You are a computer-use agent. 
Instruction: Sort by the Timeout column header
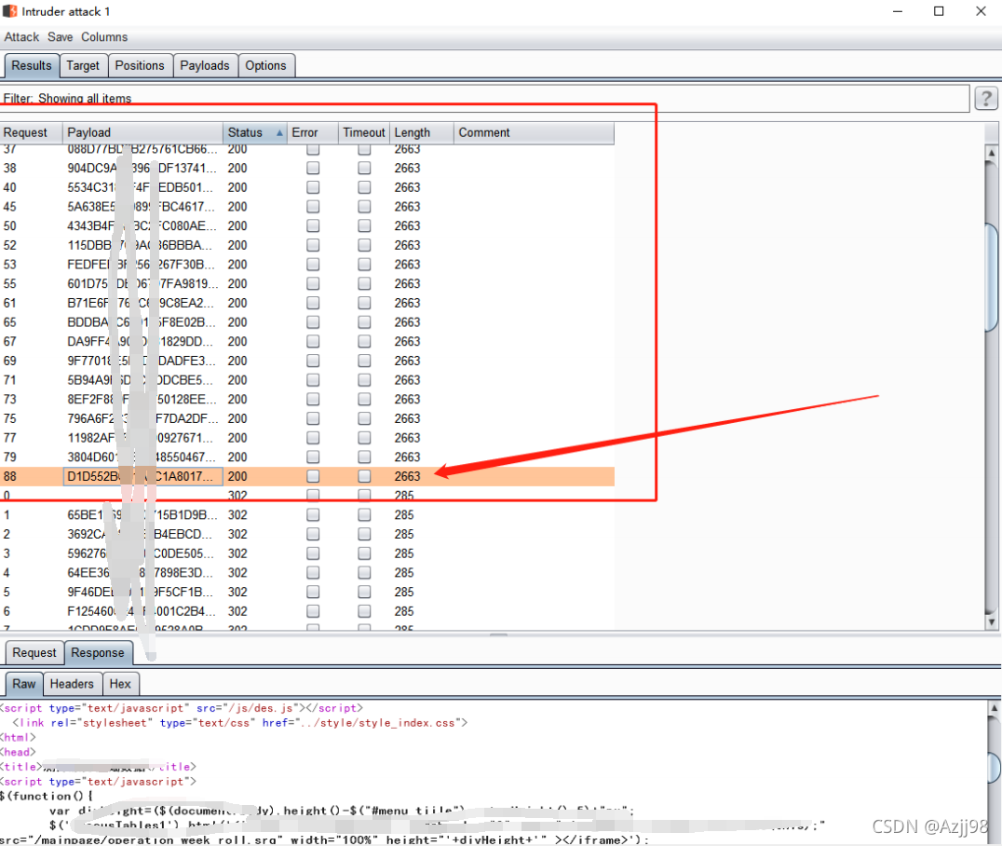[363, 132]
